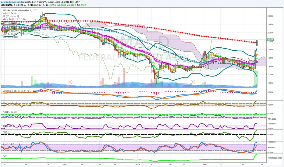Click the 50.0000 value on Stoch axis
Screen dimensions: 284x167
point(271,148)
